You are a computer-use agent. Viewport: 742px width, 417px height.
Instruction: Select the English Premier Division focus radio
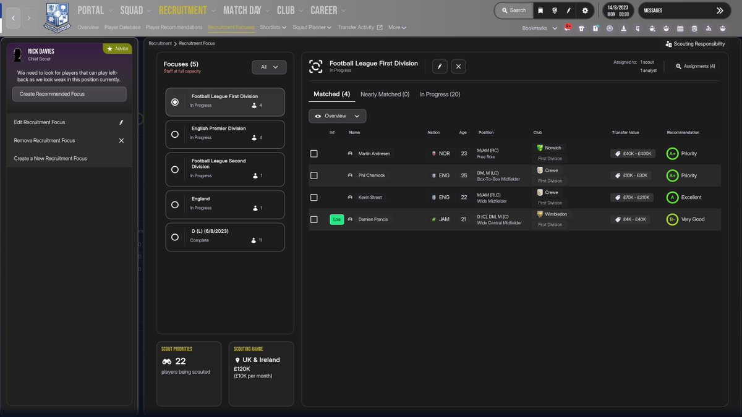click(x=175, y=134)
